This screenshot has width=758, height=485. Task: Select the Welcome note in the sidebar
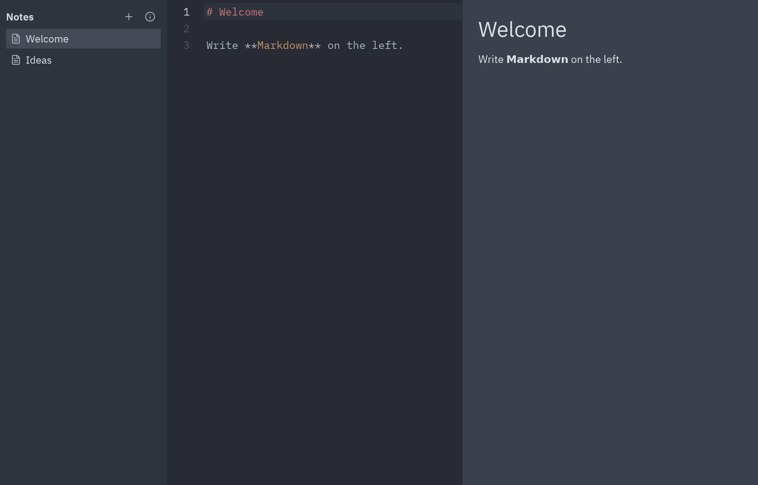pyautogui.click(x=83, y=39)
